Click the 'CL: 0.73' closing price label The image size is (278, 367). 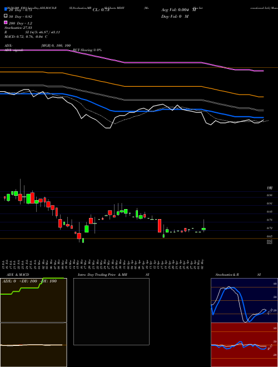[101, 10]
